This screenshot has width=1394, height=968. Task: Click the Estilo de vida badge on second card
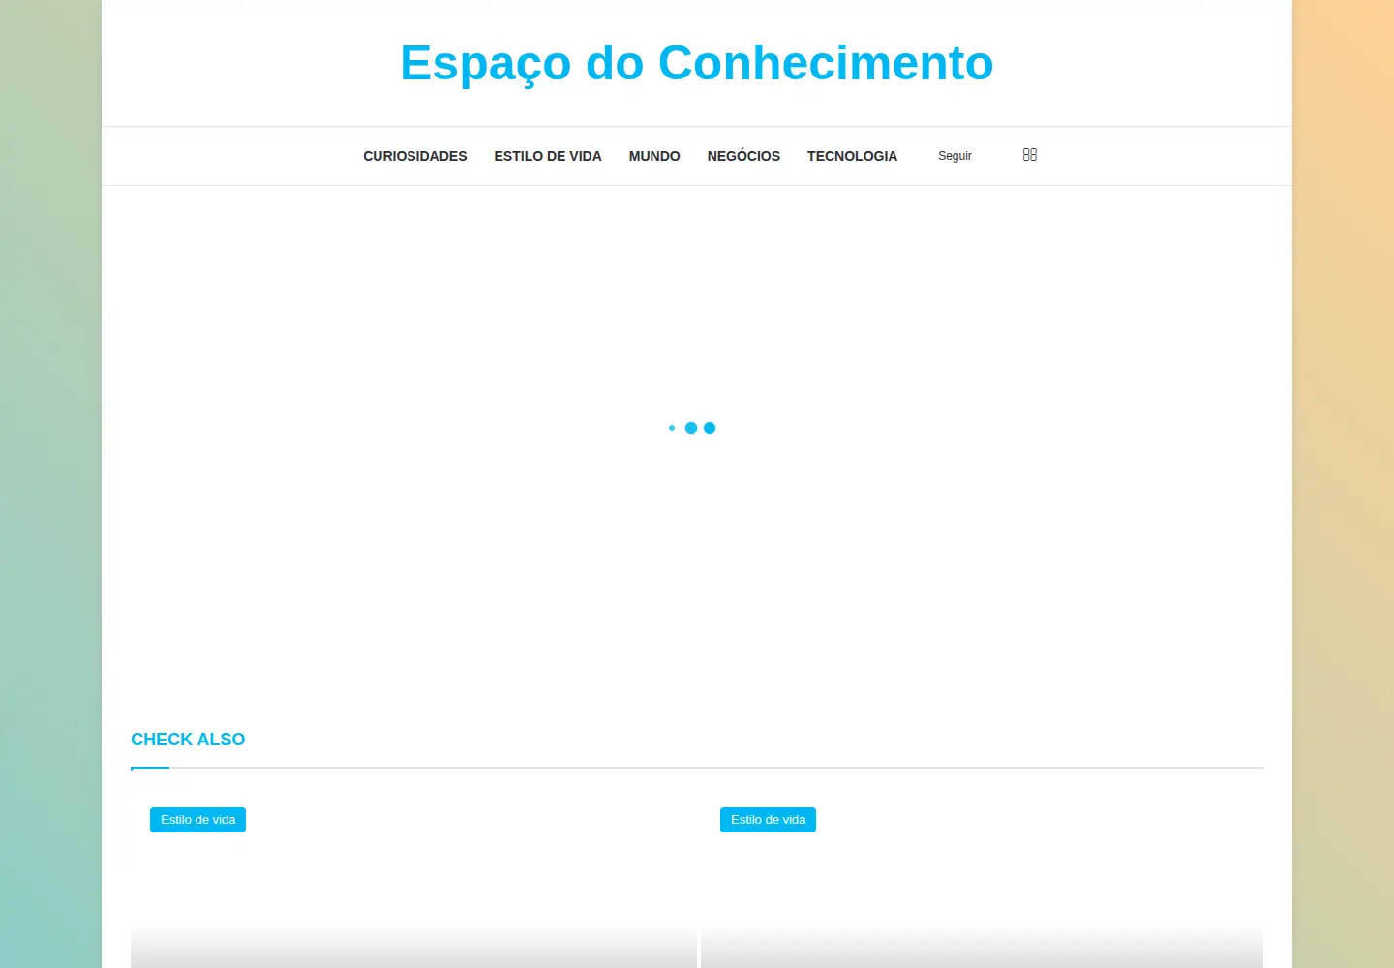click(x=768, y=820)
